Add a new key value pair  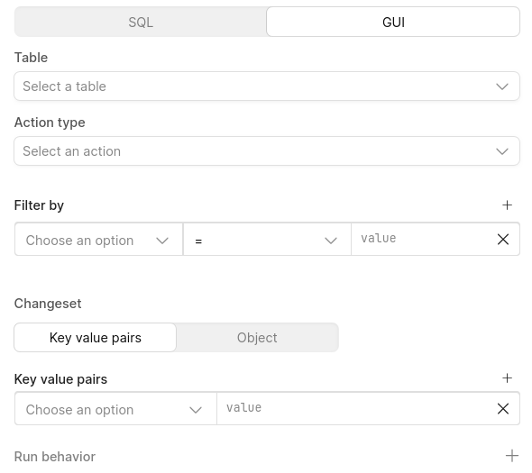pos(507,378)
